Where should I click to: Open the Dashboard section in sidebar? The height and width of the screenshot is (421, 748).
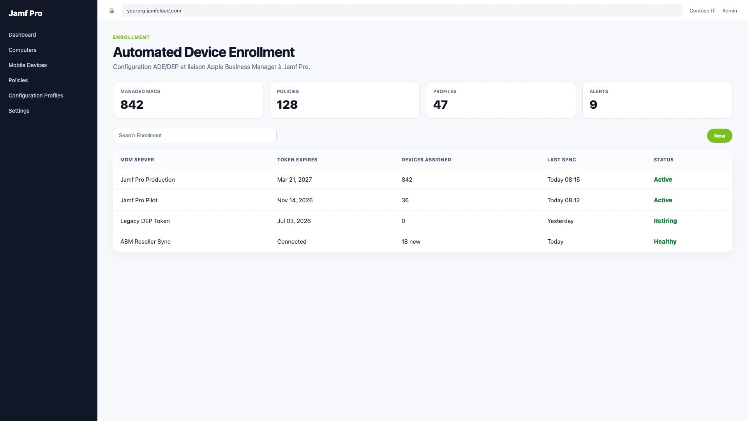tap(22, 35)
